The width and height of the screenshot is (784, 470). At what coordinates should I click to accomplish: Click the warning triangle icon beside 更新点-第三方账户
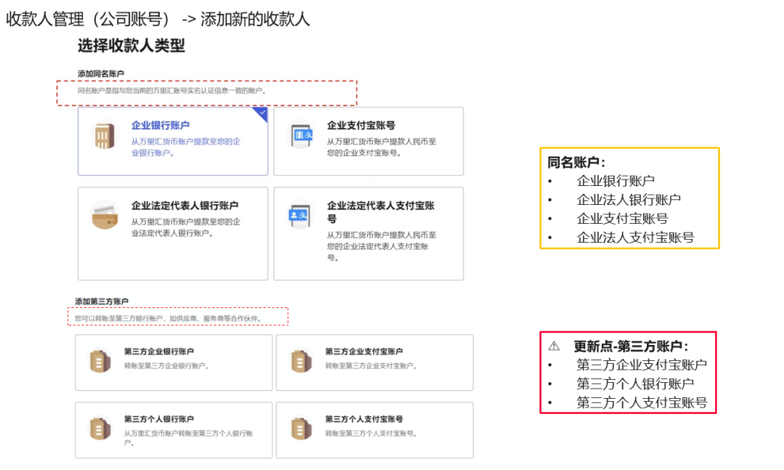coord(554,346)
